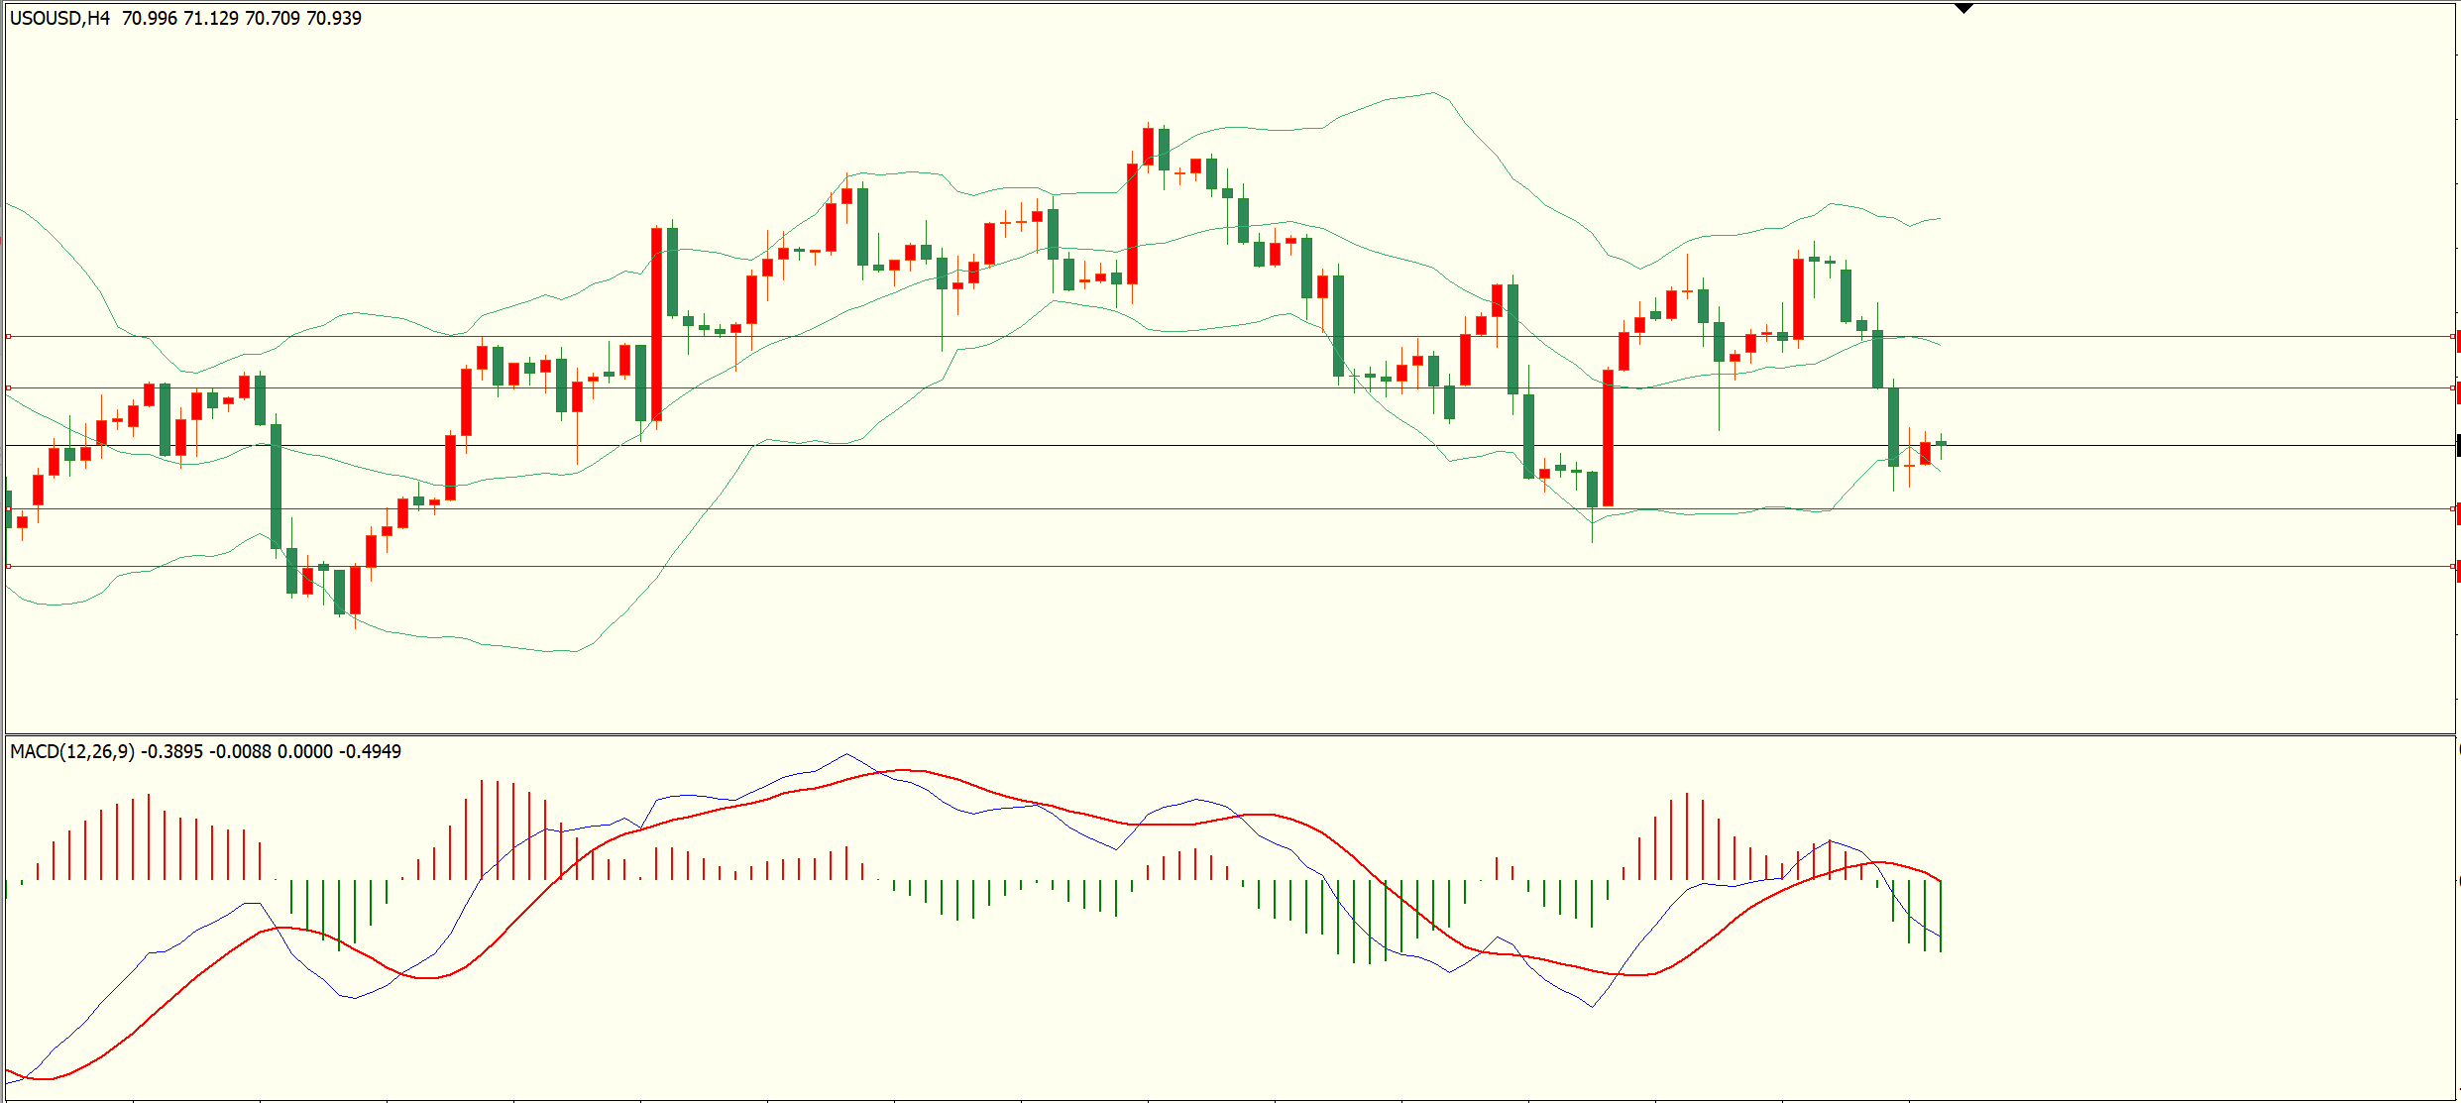The image size is (2461, 1103).
Task: Select left handle of the topmost red line
Action: [9, 337]
